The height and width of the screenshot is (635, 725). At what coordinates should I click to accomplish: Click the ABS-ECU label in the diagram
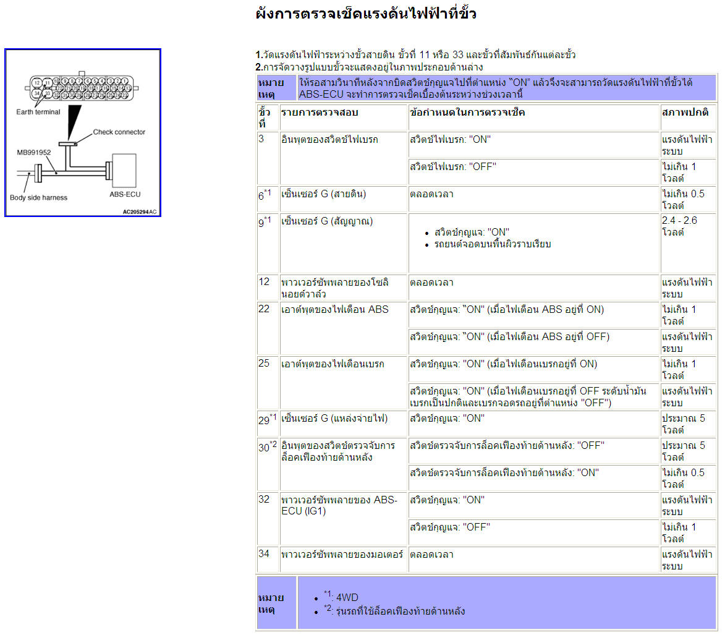point(125,194)
